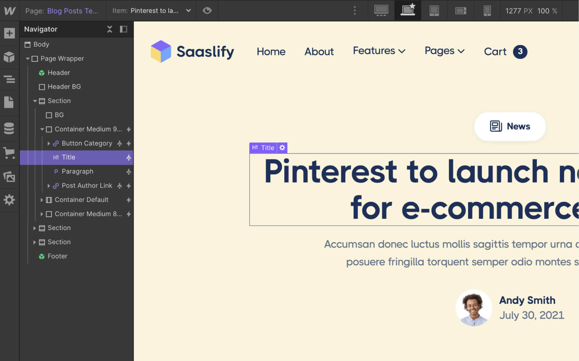Open the three-dot options menu

point(354,11)
